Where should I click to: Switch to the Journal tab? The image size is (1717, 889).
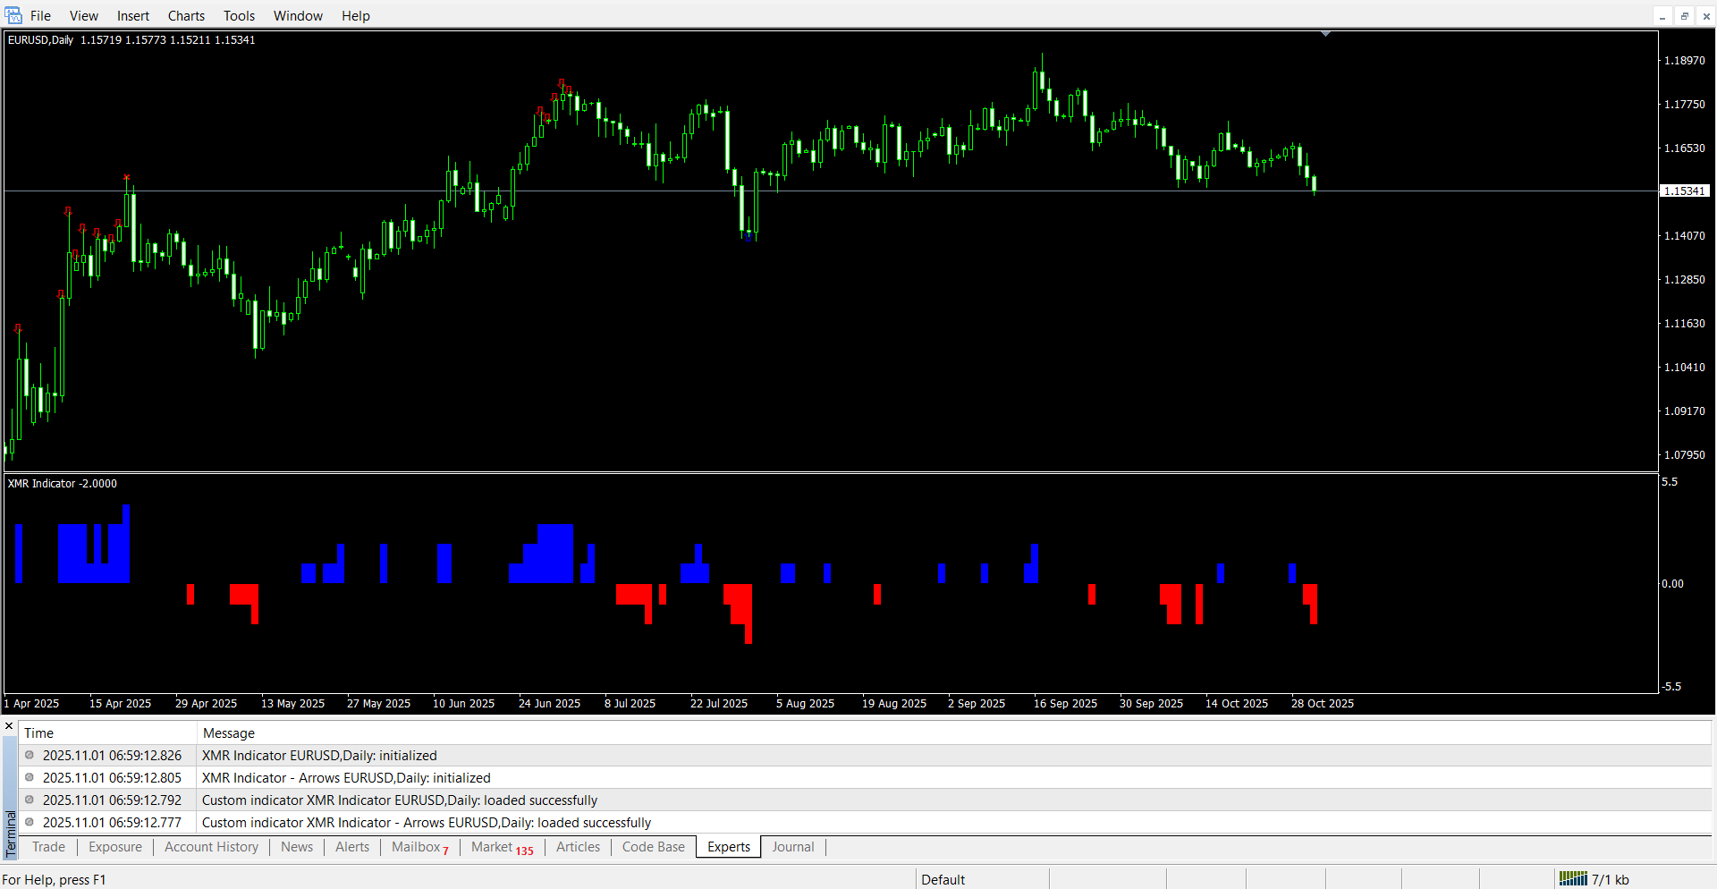(792, 847)
